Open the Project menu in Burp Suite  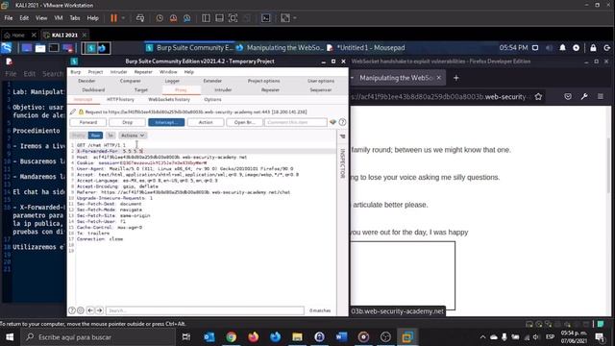click(95, 72)
